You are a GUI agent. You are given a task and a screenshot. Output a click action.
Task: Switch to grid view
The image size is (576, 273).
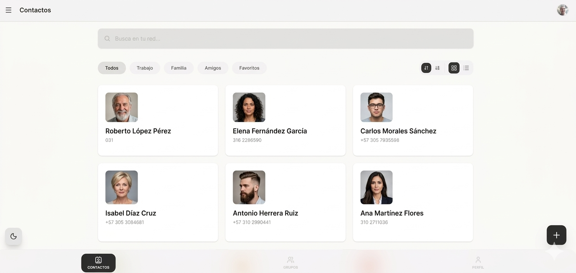point(454,68)
